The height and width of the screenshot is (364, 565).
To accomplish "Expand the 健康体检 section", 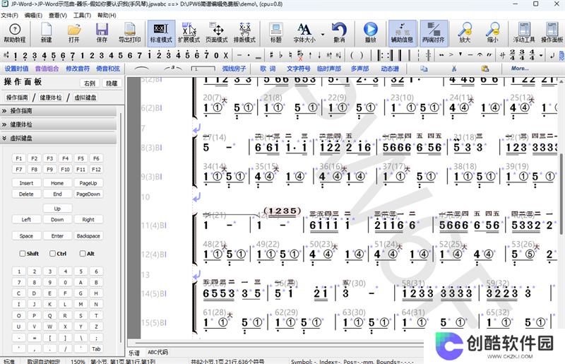I will pos(59,124).
